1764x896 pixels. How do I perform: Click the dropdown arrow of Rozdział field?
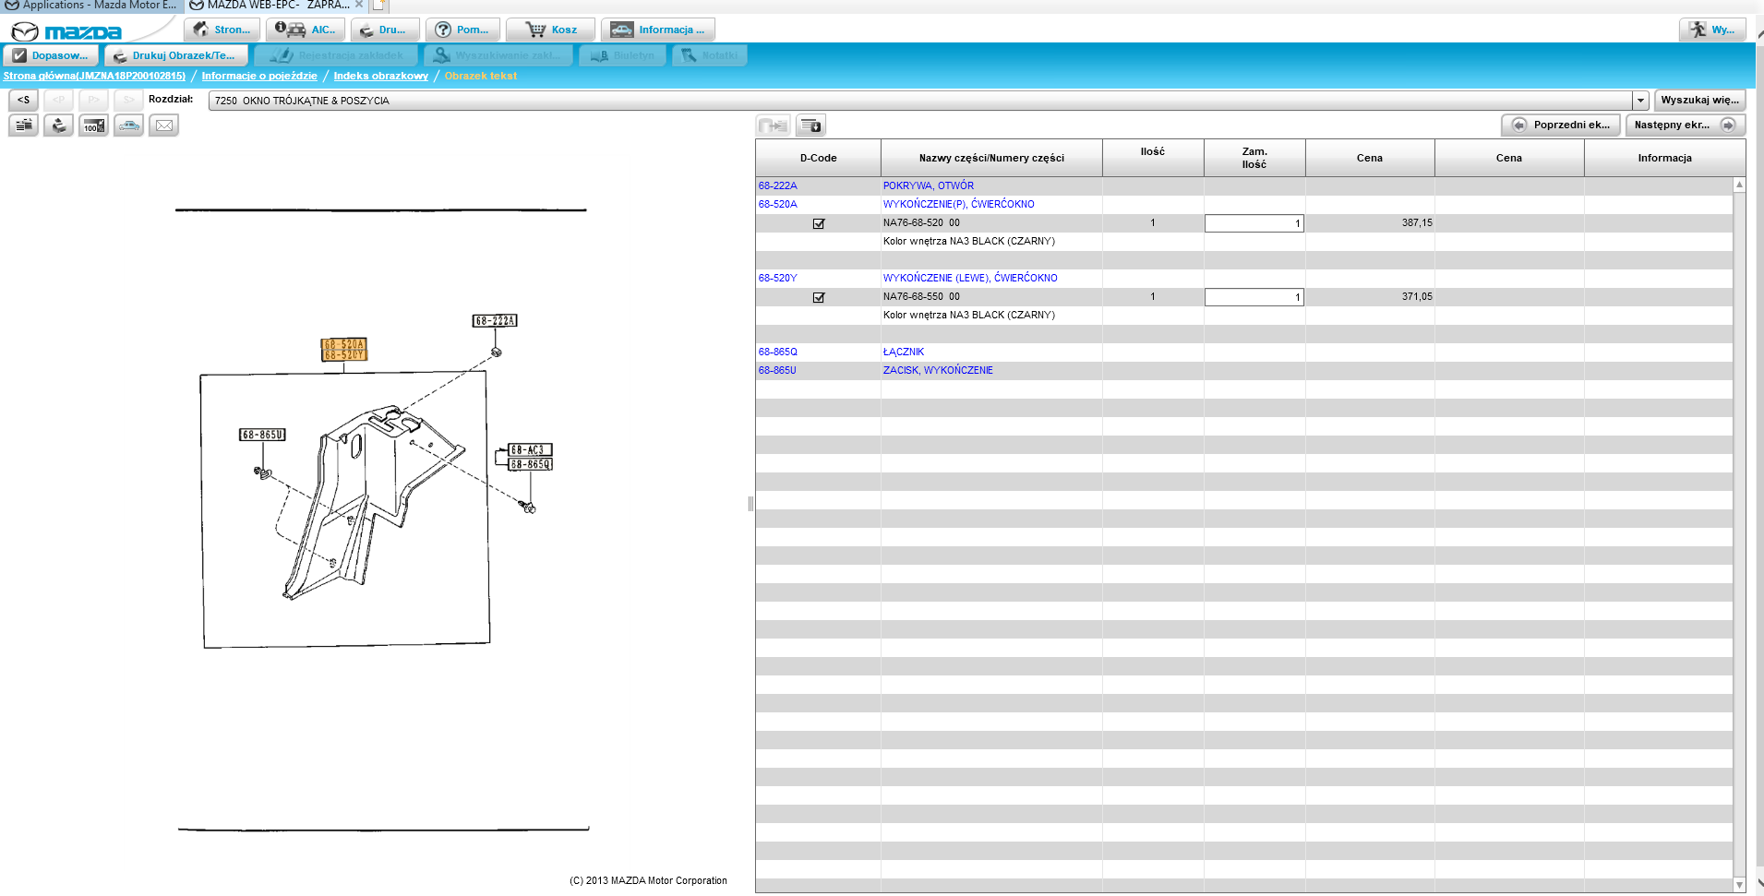tap(1640, 101)
